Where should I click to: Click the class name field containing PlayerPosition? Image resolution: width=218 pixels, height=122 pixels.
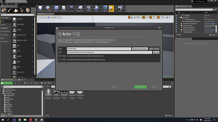(x=99, y=49)
